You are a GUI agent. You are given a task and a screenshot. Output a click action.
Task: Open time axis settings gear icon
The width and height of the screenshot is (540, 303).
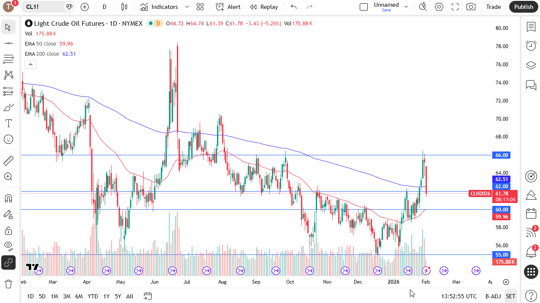tap(506, 282)
